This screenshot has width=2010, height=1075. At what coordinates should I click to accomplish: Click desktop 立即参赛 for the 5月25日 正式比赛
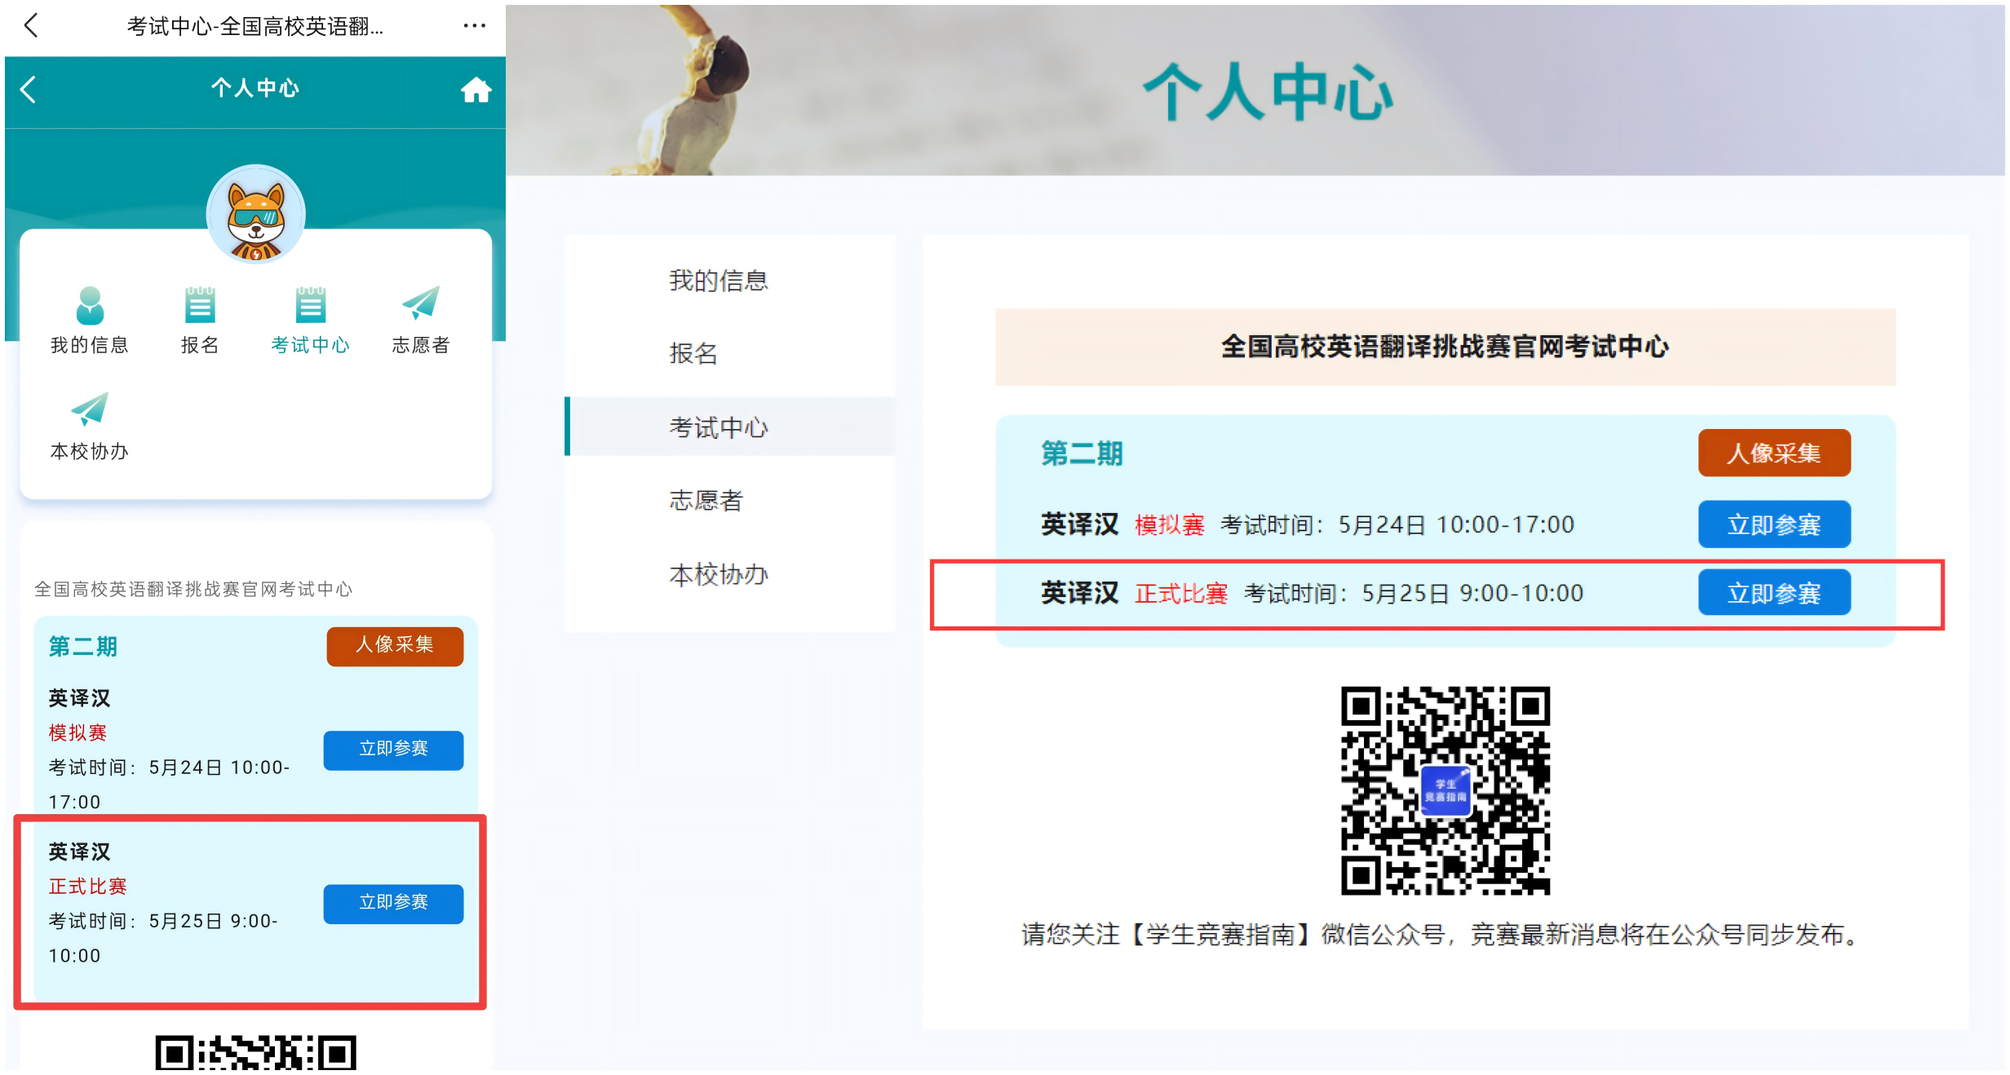[1774, 592]
